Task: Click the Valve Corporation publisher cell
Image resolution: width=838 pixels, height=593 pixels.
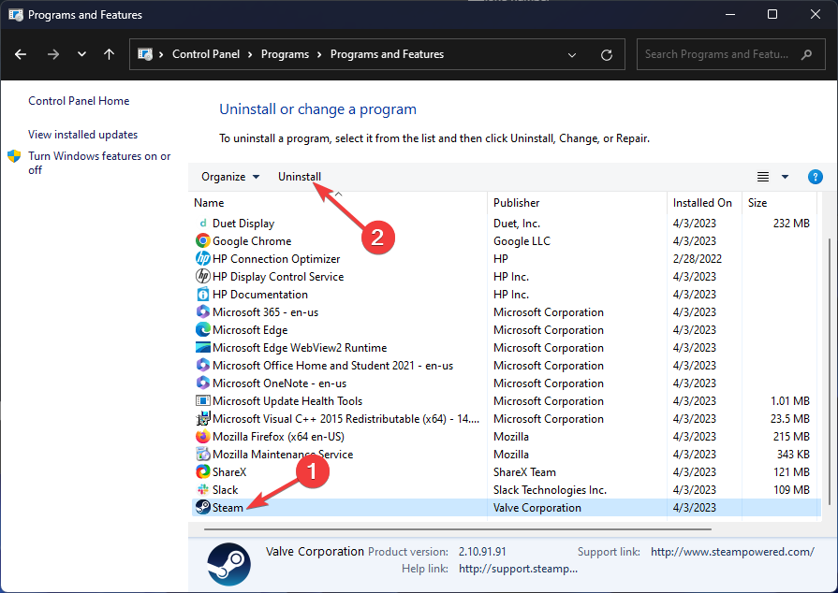Action: pos(537,508)
